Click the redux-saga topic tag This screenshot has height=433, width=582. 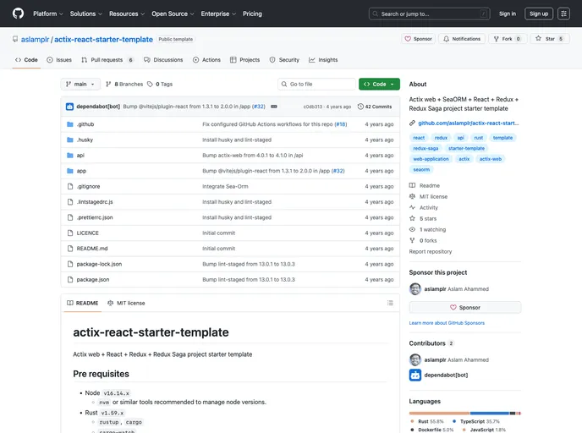(x=426, y=148)
